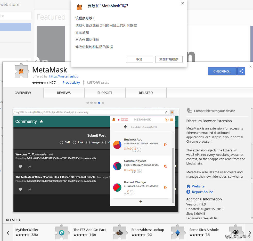Like the MetaMask Slack Channel post heart
The height and width of the screenshot is (241, 253).
tap(20, 190)
